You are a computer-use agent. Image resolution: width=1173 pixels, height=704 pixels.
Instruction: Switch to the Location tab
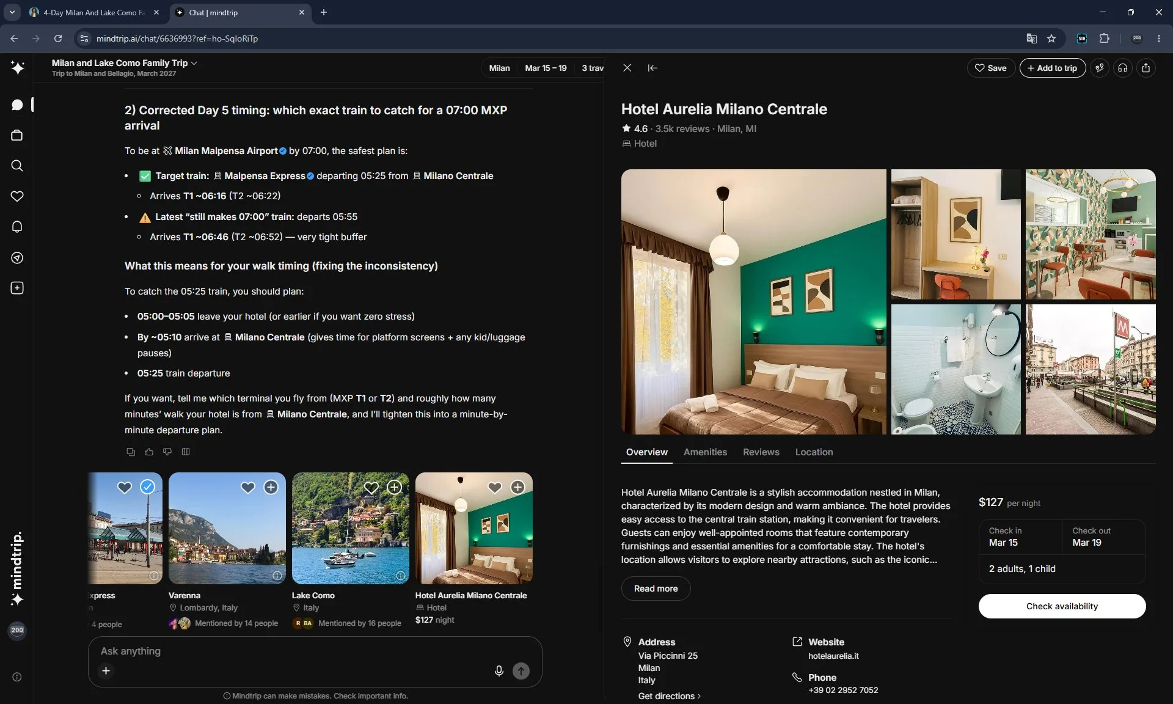814,452
